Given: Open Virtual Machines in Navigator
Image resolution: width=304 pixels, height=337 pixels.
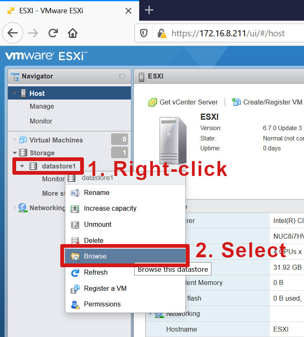Looking at the screenshot, I should [x=56, y=140].
